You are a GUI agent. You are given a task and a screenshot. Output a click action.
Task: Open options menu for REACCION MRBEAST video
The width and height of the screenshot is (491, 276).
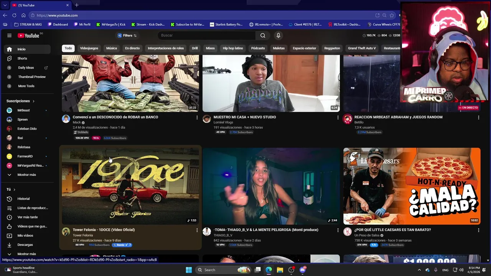pyautogui.click(x=478, y=117)
